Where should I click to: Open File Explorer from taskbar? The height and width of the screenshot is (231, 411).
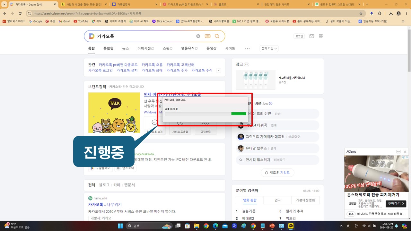[197, 226]
